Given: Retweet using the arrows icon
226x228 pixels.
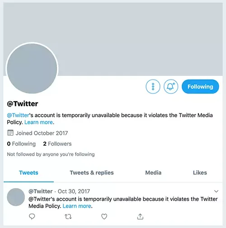Looking at the screenshot, I should click(x=68, y=217).
